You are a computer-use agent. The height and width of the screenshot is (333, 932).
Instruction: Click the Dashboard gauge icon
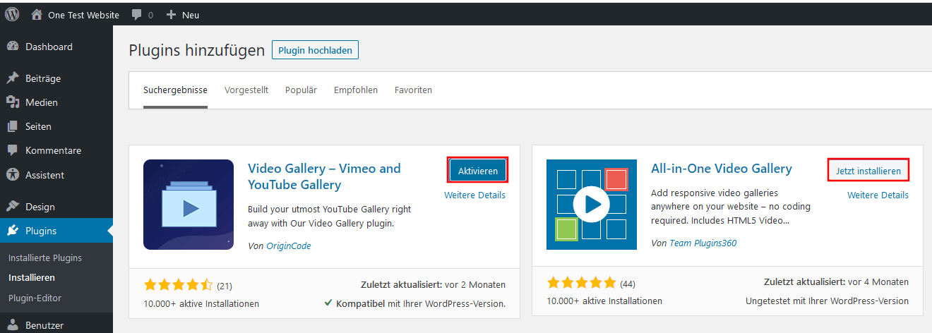tap(12, 47)
